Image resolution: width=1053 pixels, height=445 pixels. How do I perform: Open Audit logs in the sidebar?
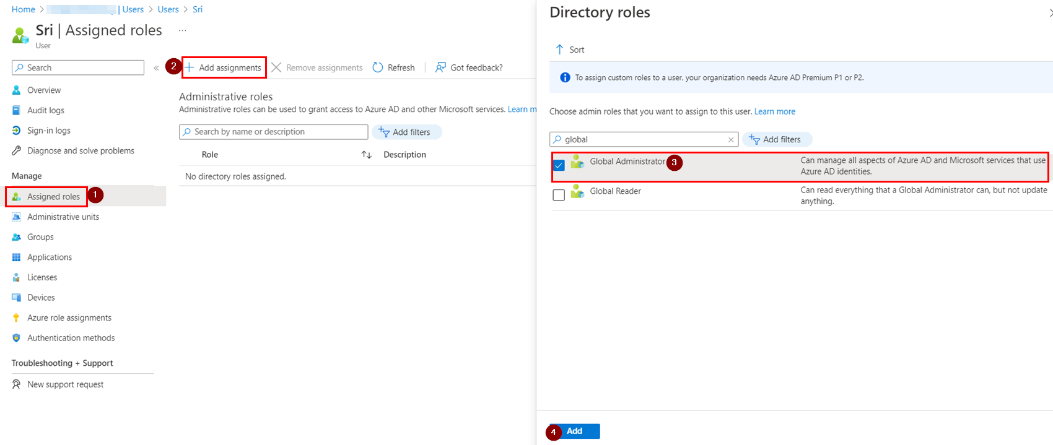46,110
